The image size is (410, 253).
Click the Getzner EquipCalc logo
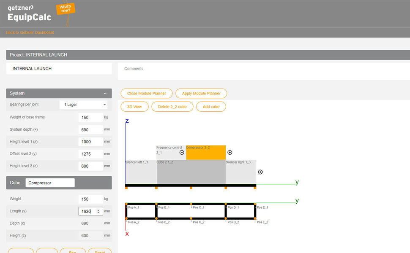coord(29,13)
